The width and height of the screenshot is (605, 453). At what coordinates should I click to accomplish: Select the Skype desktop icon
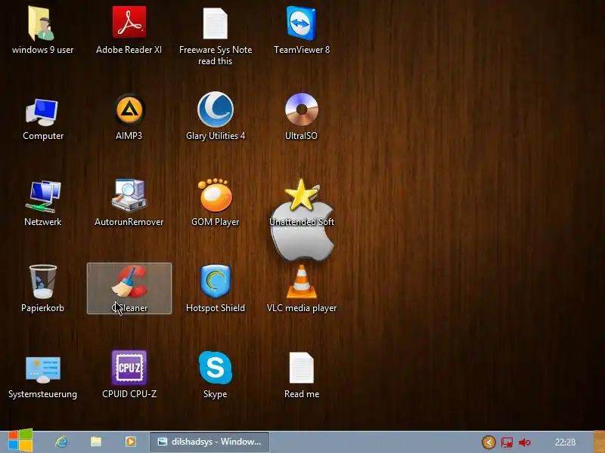click(216, 368)
